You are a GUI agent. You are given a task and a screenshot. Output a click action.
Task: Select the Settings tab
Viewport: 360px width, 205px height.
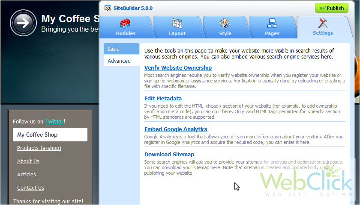[323, 27]
